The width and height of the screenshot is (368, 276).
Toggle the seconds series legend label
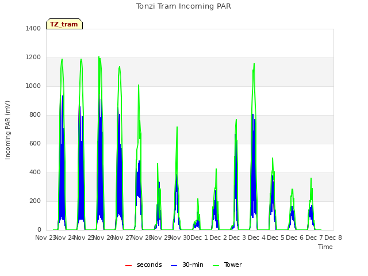click(x=149, y=264)
